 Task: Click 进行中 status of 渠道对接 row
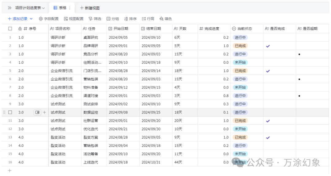(x=240, y=96)
